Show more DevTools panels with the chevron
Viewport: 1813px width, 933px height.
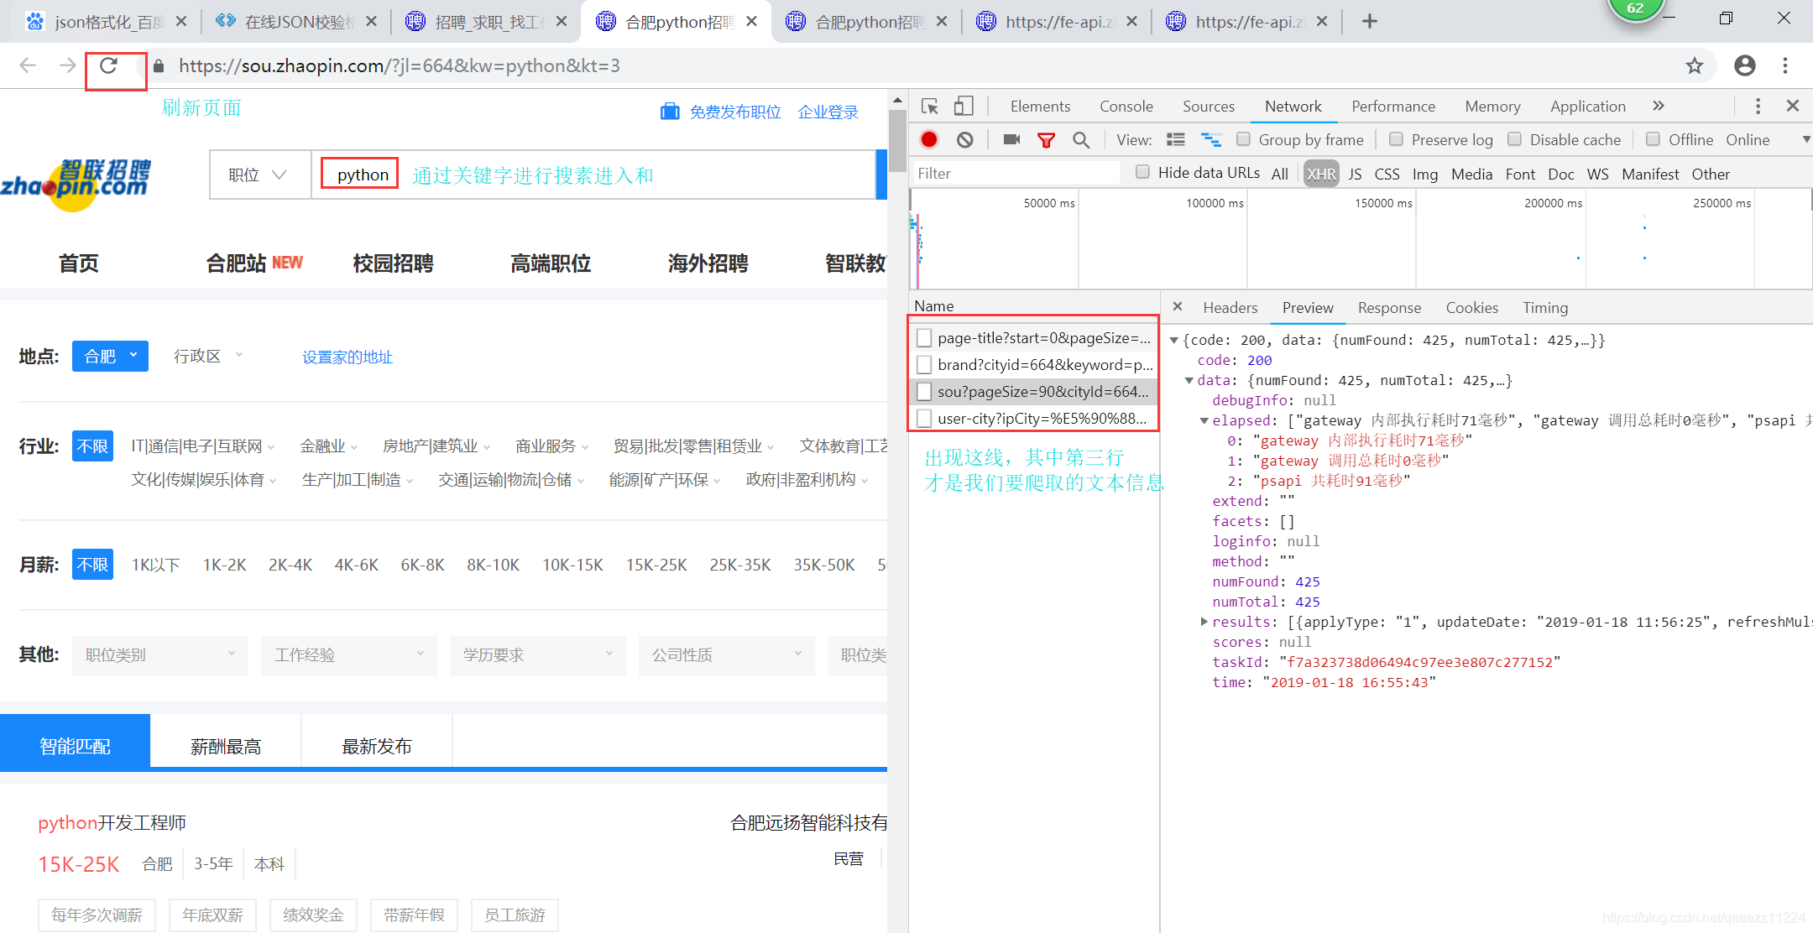(1658, 106)
